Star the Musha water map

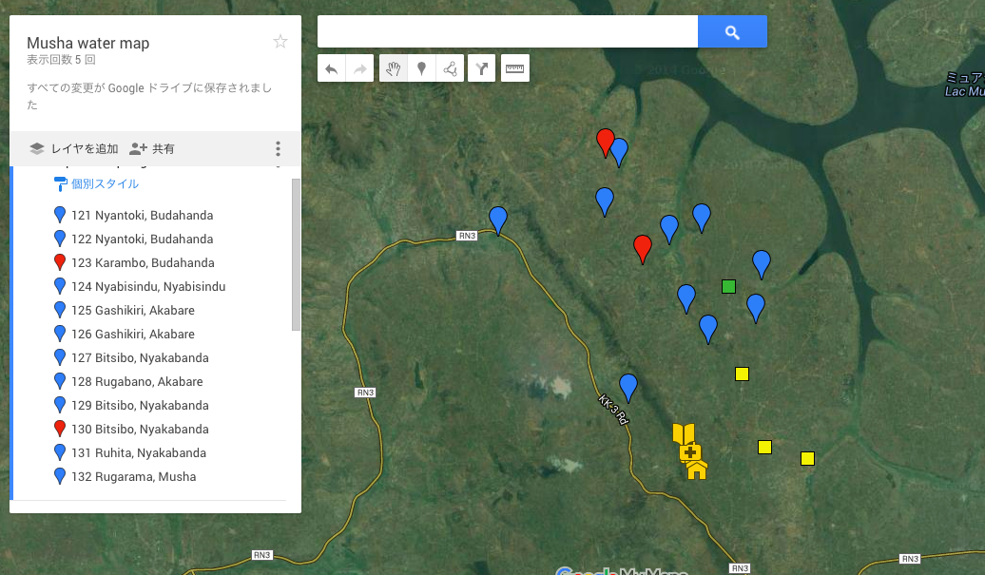pyautogui.click(x=280, y=42)
